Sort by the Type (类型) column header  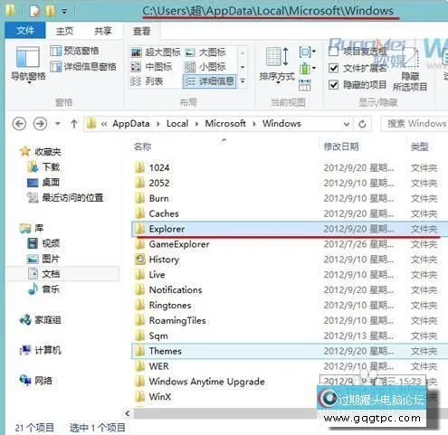coord(419,147)
